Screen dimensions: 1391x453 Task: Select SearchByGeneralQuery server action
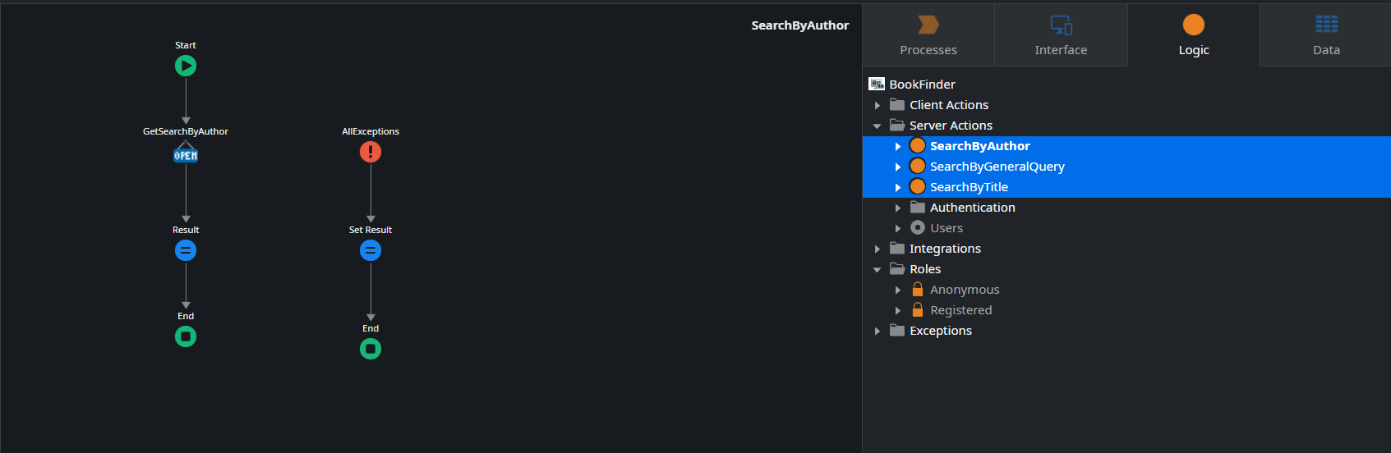997,167
